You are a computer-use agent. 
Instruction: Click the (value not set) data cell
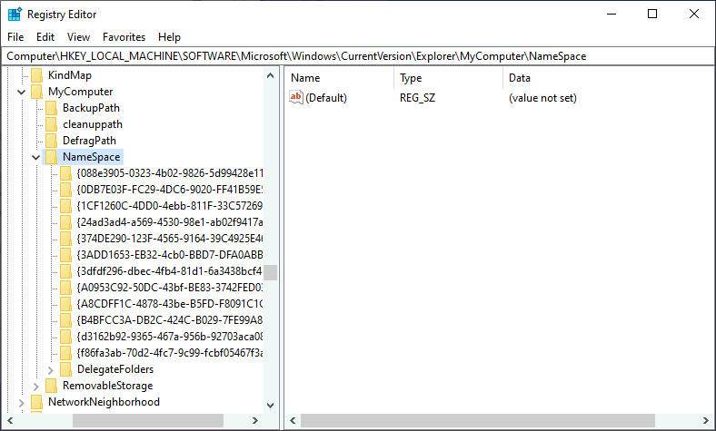(x=543, y=98)
